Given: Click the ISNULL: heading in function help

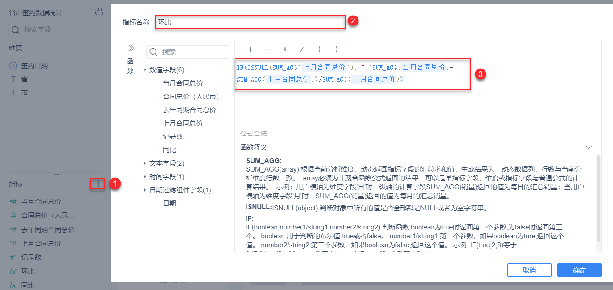Looking at the screenshot, I should point(259,207).
